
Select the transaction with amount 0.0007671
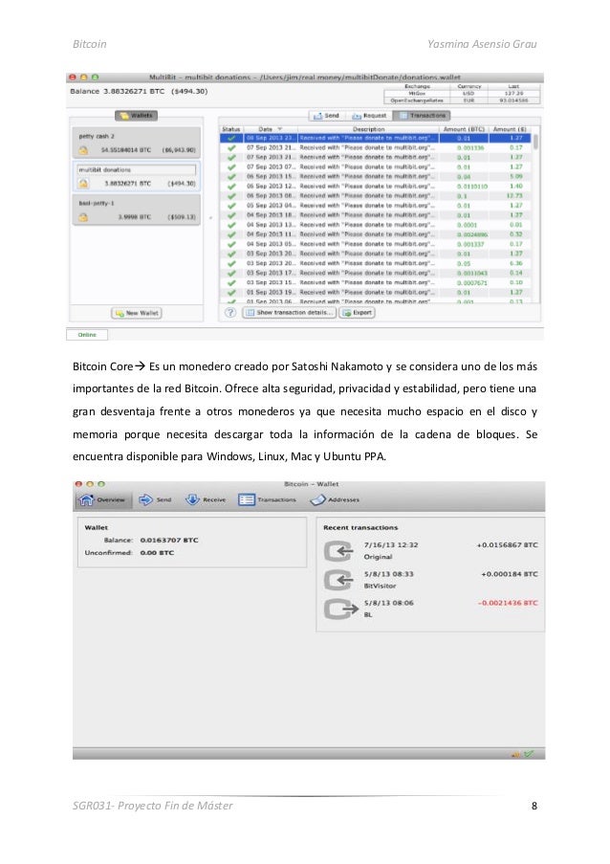click(375, 282)
